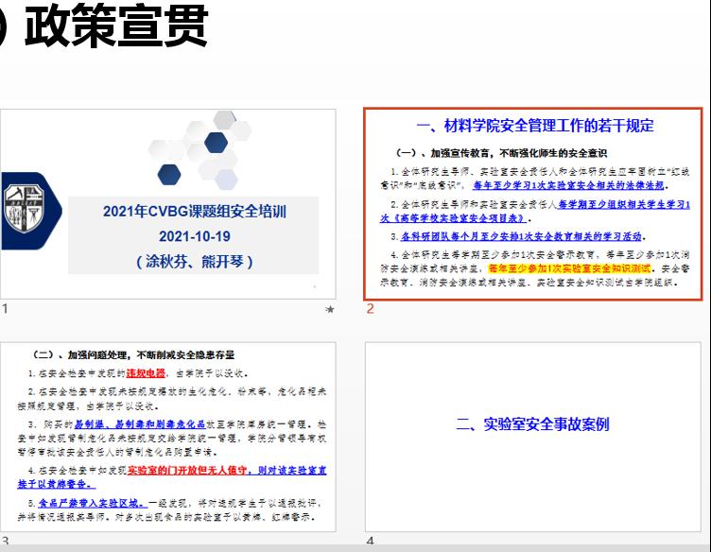Click slide number 3 label

click(x=5, y=541)
